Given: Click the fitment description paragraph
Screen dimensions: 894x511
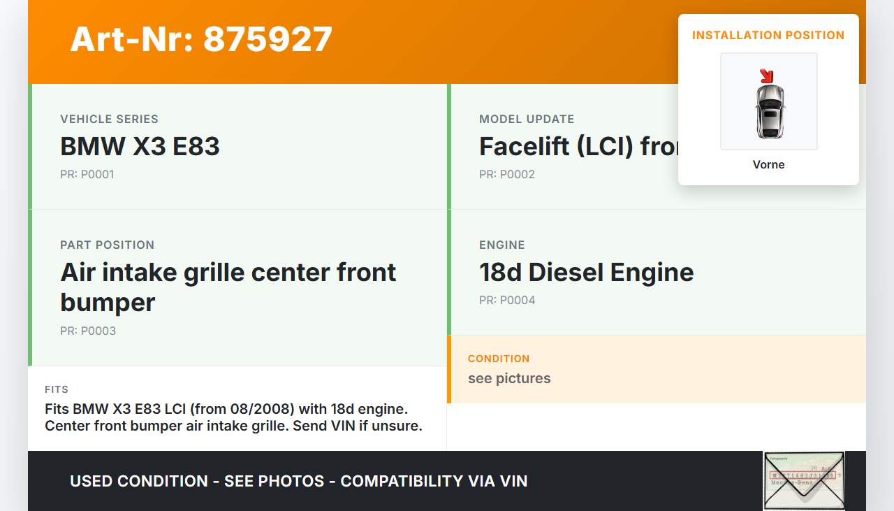Looking at the screenshot, I should coord(233,417).
